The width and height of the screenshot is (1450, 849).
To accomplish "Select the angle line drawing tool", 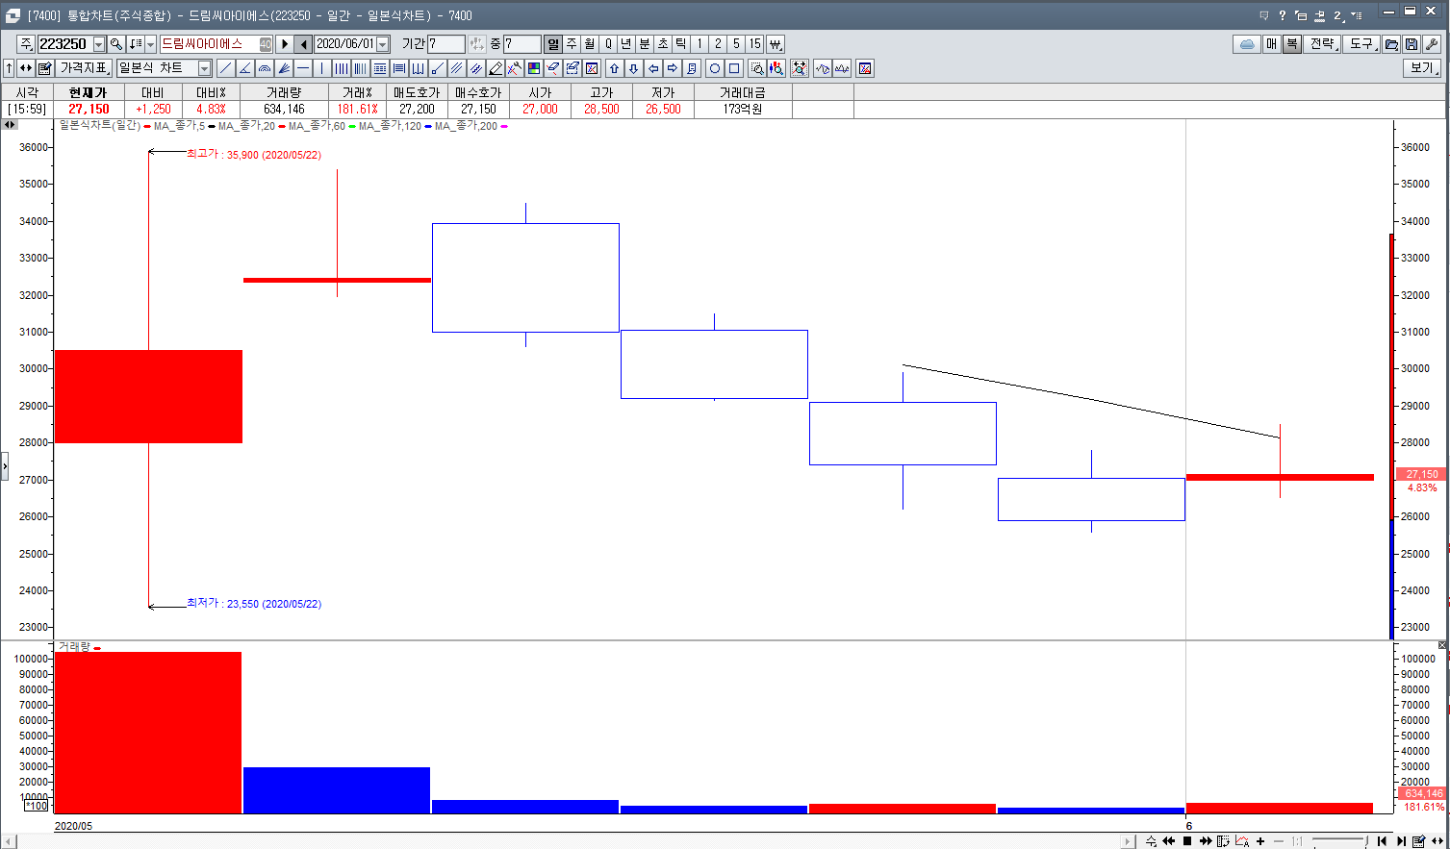I will pos(244,68).
